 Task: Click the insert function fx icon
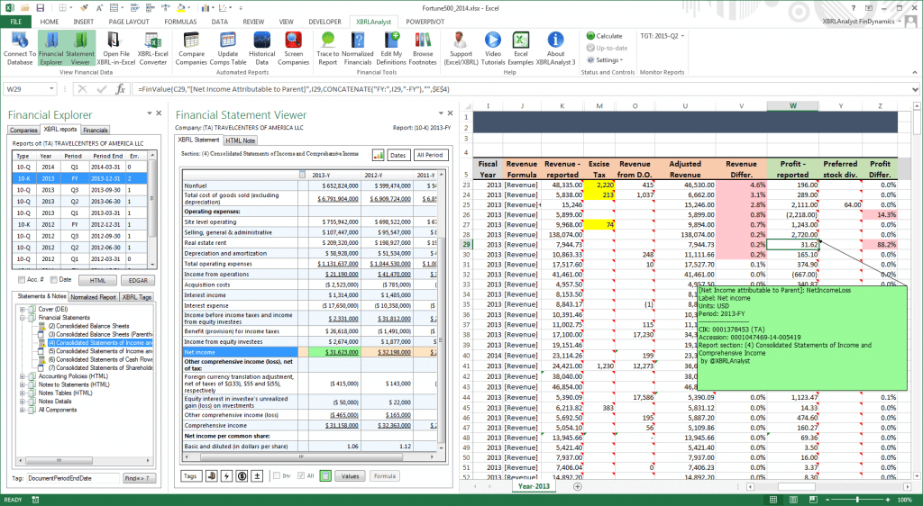tap(120, 89)
